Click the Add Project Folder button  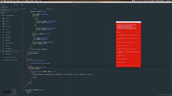[10, 57]
